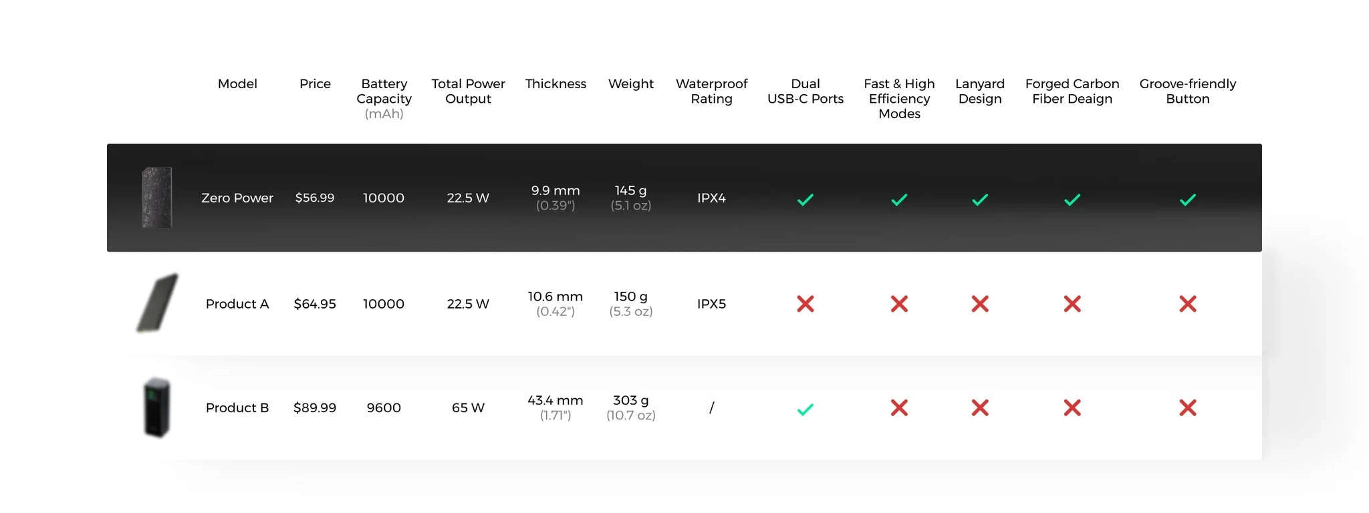
Task: Click the Product B model name
Action: pos(237,407)
